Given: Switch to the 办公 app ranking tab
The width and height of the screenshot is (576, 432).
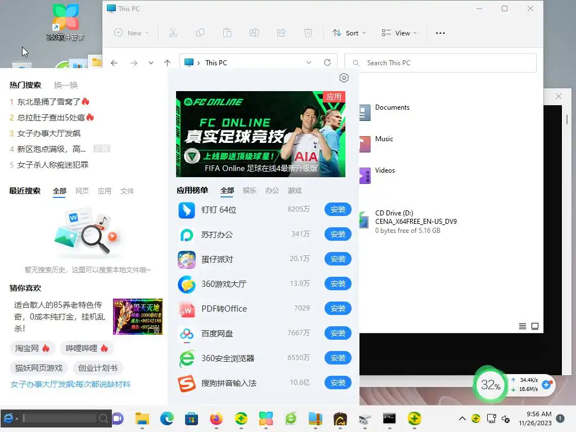Looking at the screenshot, I should click(x=272, y=191).
